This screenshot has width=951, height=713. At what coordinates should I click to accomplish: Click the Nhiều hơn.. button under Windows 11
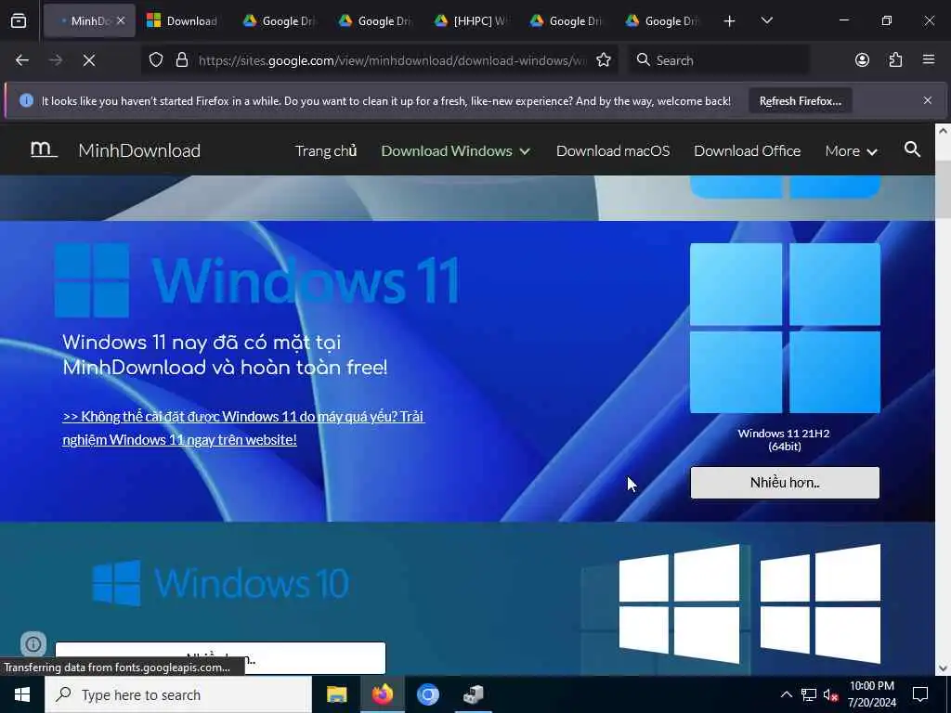pos(785,483)
